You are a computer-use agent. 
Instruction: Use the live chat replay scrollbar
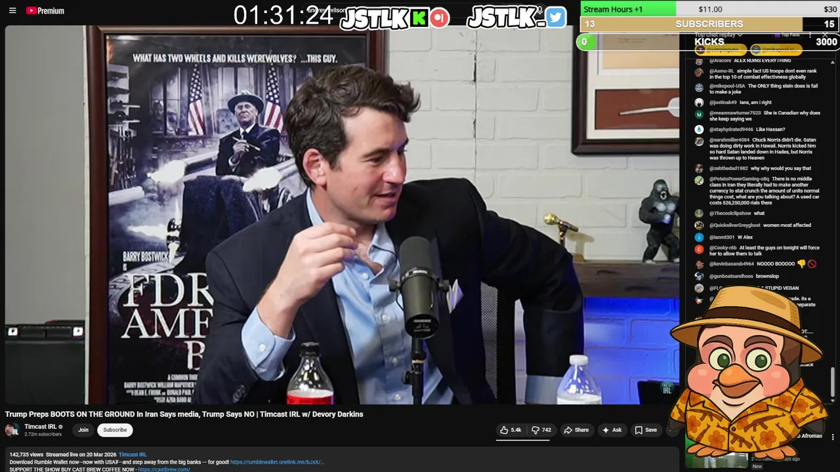point(833,383)
